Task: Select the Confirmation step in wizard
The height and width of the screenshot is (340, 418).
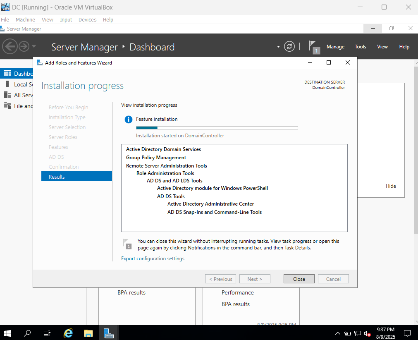Action: tap(63, 167)
